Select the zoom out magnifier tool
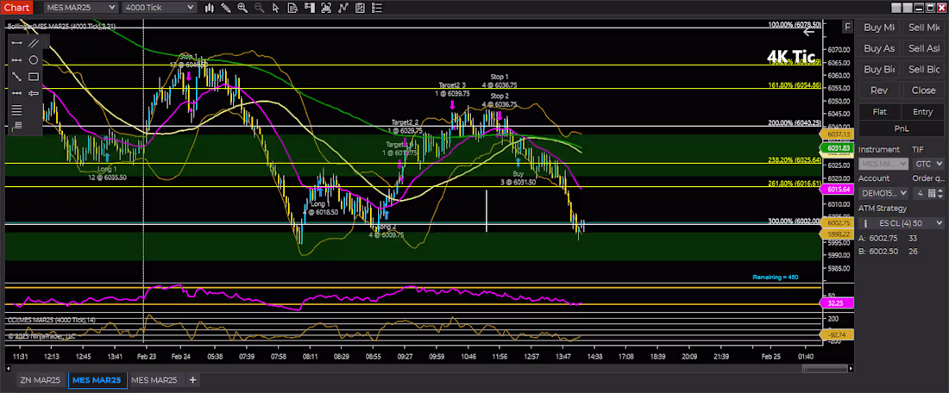 pos(259,8)
